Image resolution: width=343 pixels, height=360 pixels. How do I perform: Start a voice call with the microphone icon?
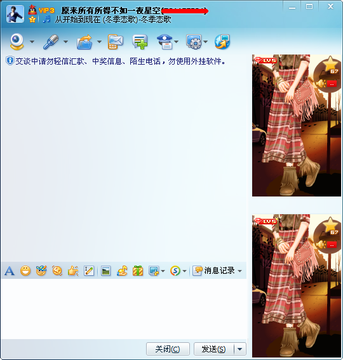[51, 42]
